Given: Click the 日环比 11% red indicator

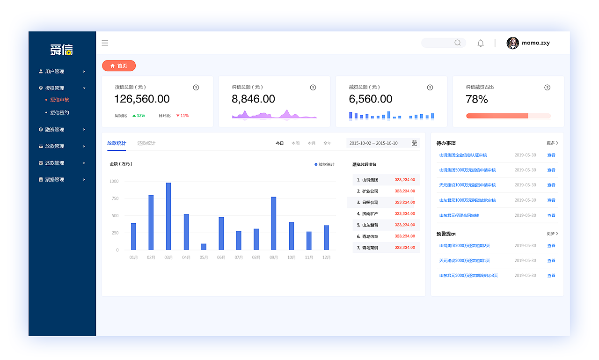Looking at the screenshot, I should click(182, 116).
